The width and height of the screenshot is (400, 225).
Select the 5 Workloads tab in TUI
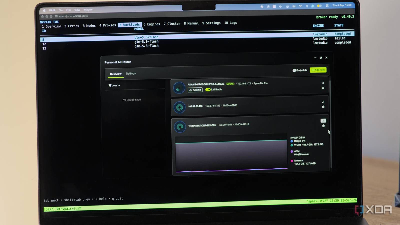(x=130, y=25)
